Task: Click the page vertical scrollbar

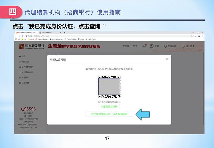Action: tap(204, 89)
